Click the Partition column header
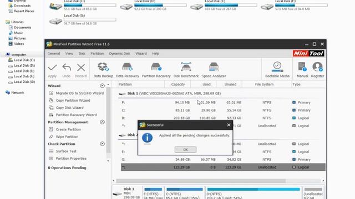The height and width of the screenshot is (199, 355). 141,85
